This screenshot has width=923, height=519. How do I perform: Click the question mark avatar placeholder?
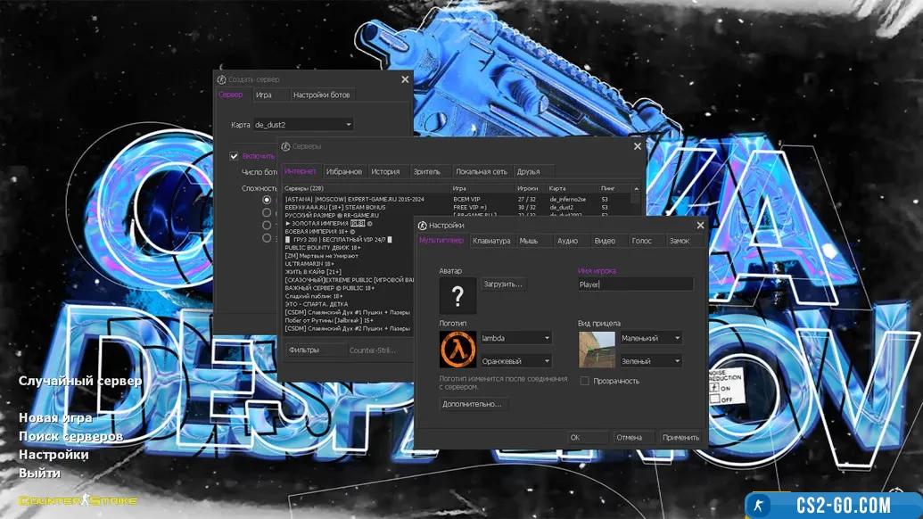pos(457,296)
